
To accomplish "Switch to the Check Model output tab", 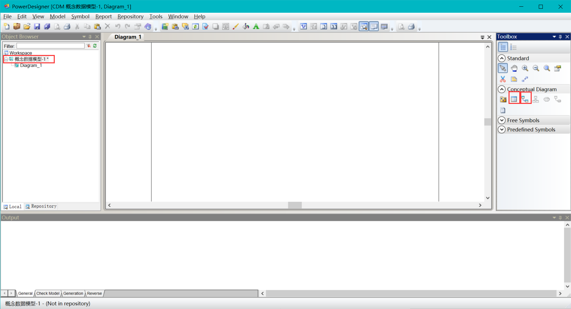I will (48, 293).
